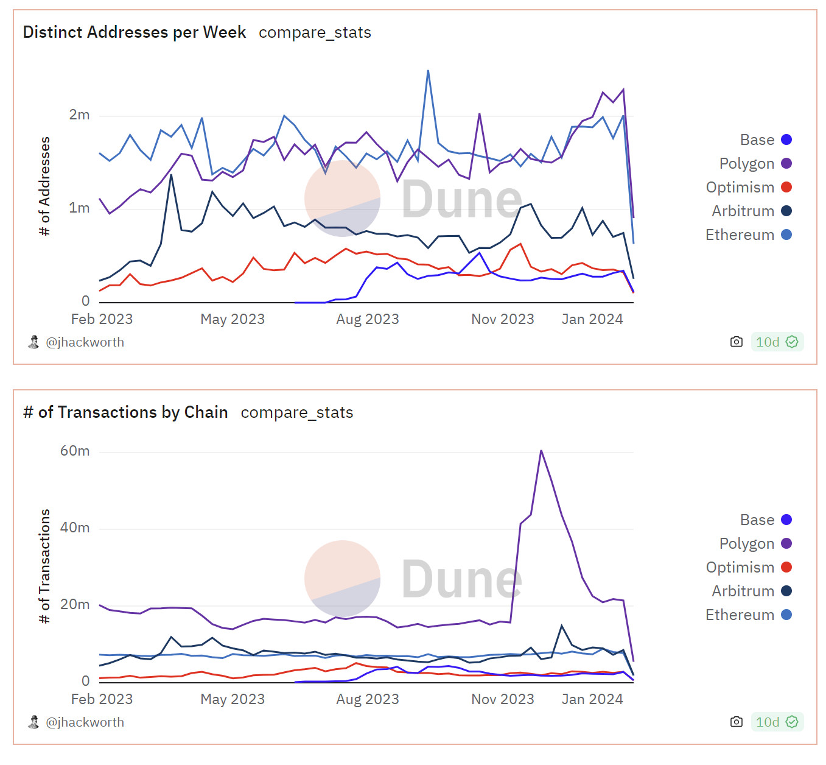Open @jhackworth profile link under top chart
826x765 pixels.
pyautogui.click(x=85, y=342)
